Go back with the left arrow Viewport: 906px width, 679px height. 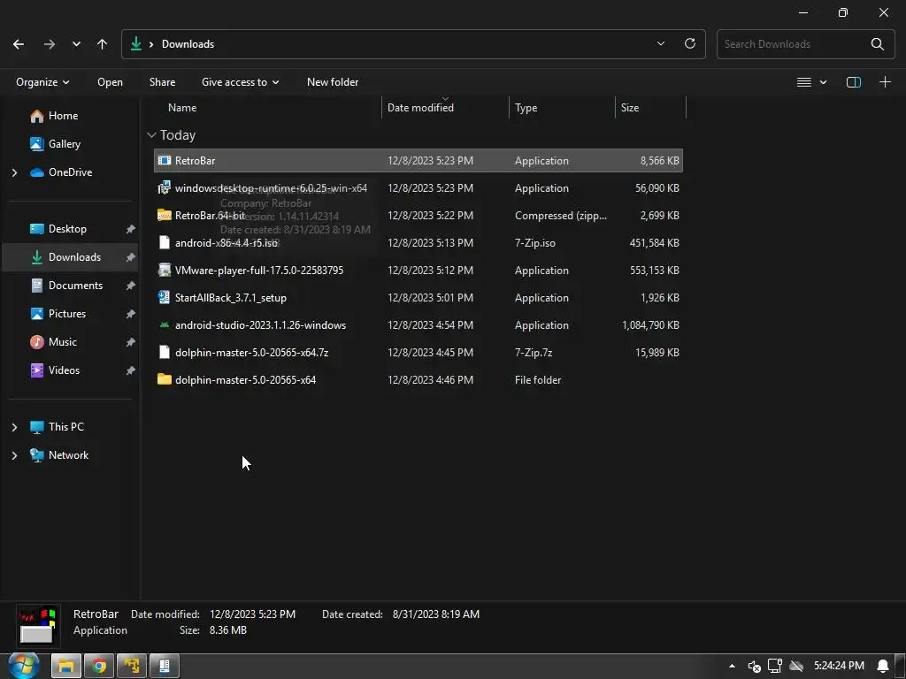tap(19, 44)
